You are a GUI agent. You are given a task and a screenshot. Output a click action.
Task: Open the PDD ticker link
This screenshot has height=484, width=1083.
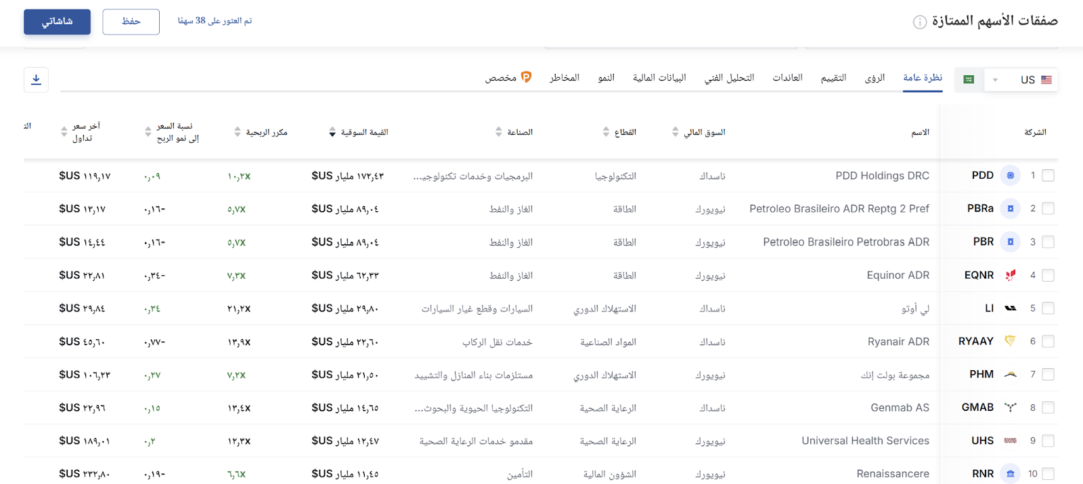click(x=982, y=176)
